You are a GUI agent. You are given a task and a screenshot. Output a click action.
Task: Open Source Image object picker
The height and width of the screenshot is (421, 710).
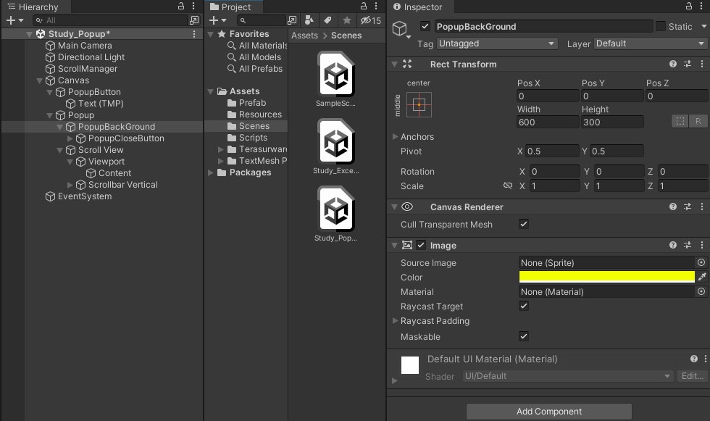pos(701,262)
